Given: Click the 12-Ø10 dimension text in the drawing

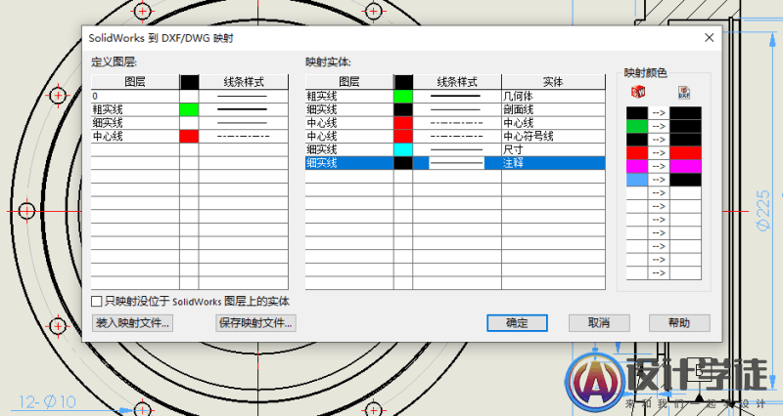Looking at the screenshot, I should pyautogui.click(x=47, y=401).
